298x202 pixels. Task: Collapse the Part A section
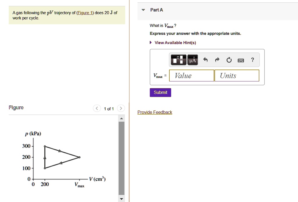(x=143, y=9)
